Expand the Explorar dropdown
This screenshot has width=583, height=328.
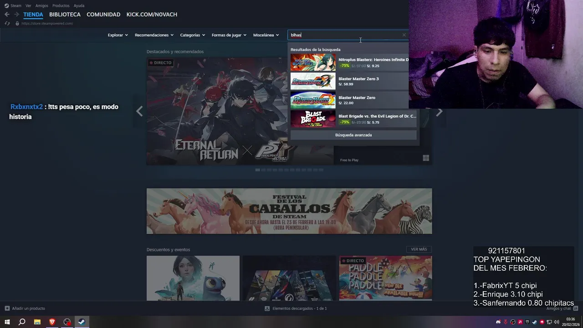pos(118,35)
